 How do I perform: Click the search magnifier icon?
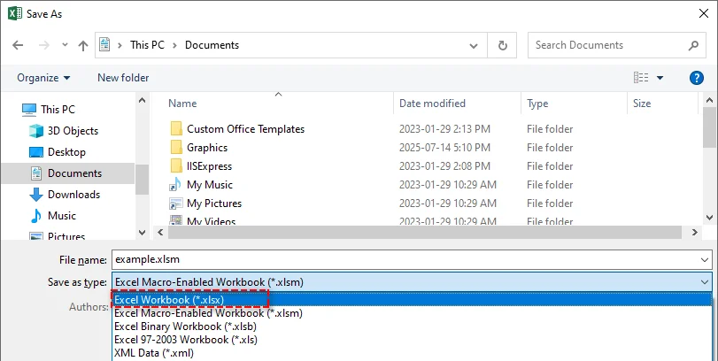coord(694,45)
